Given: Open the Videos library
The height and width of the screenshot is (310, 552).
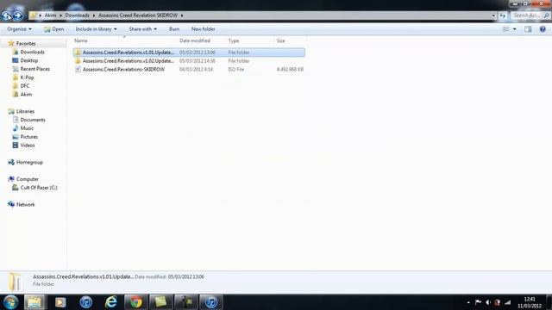Looking at the screenshot, I should pyautogui.click(x=28, y=146).
